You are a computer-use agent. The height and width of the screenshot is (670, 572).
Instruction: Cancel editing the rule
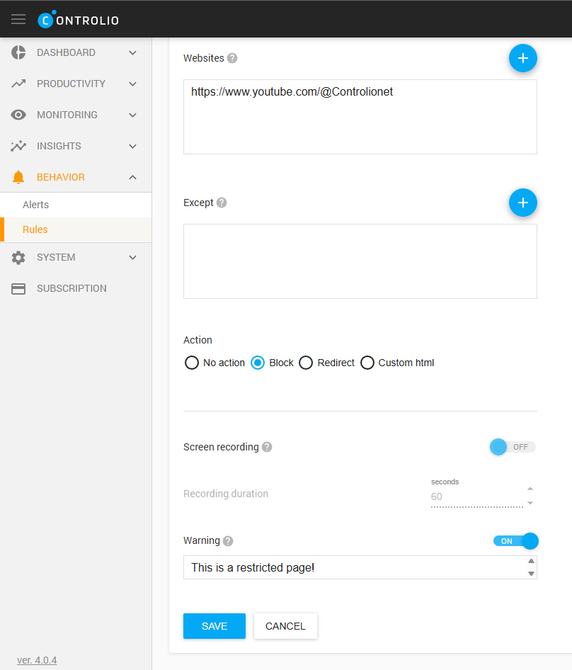[x=285, y=626]
